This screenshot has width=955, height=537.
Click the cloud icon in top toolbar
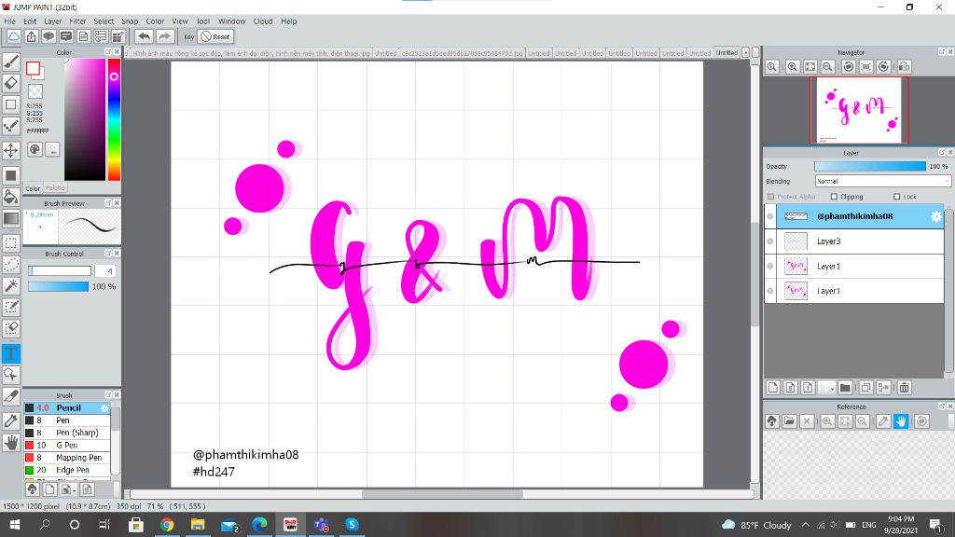[13, 36]
